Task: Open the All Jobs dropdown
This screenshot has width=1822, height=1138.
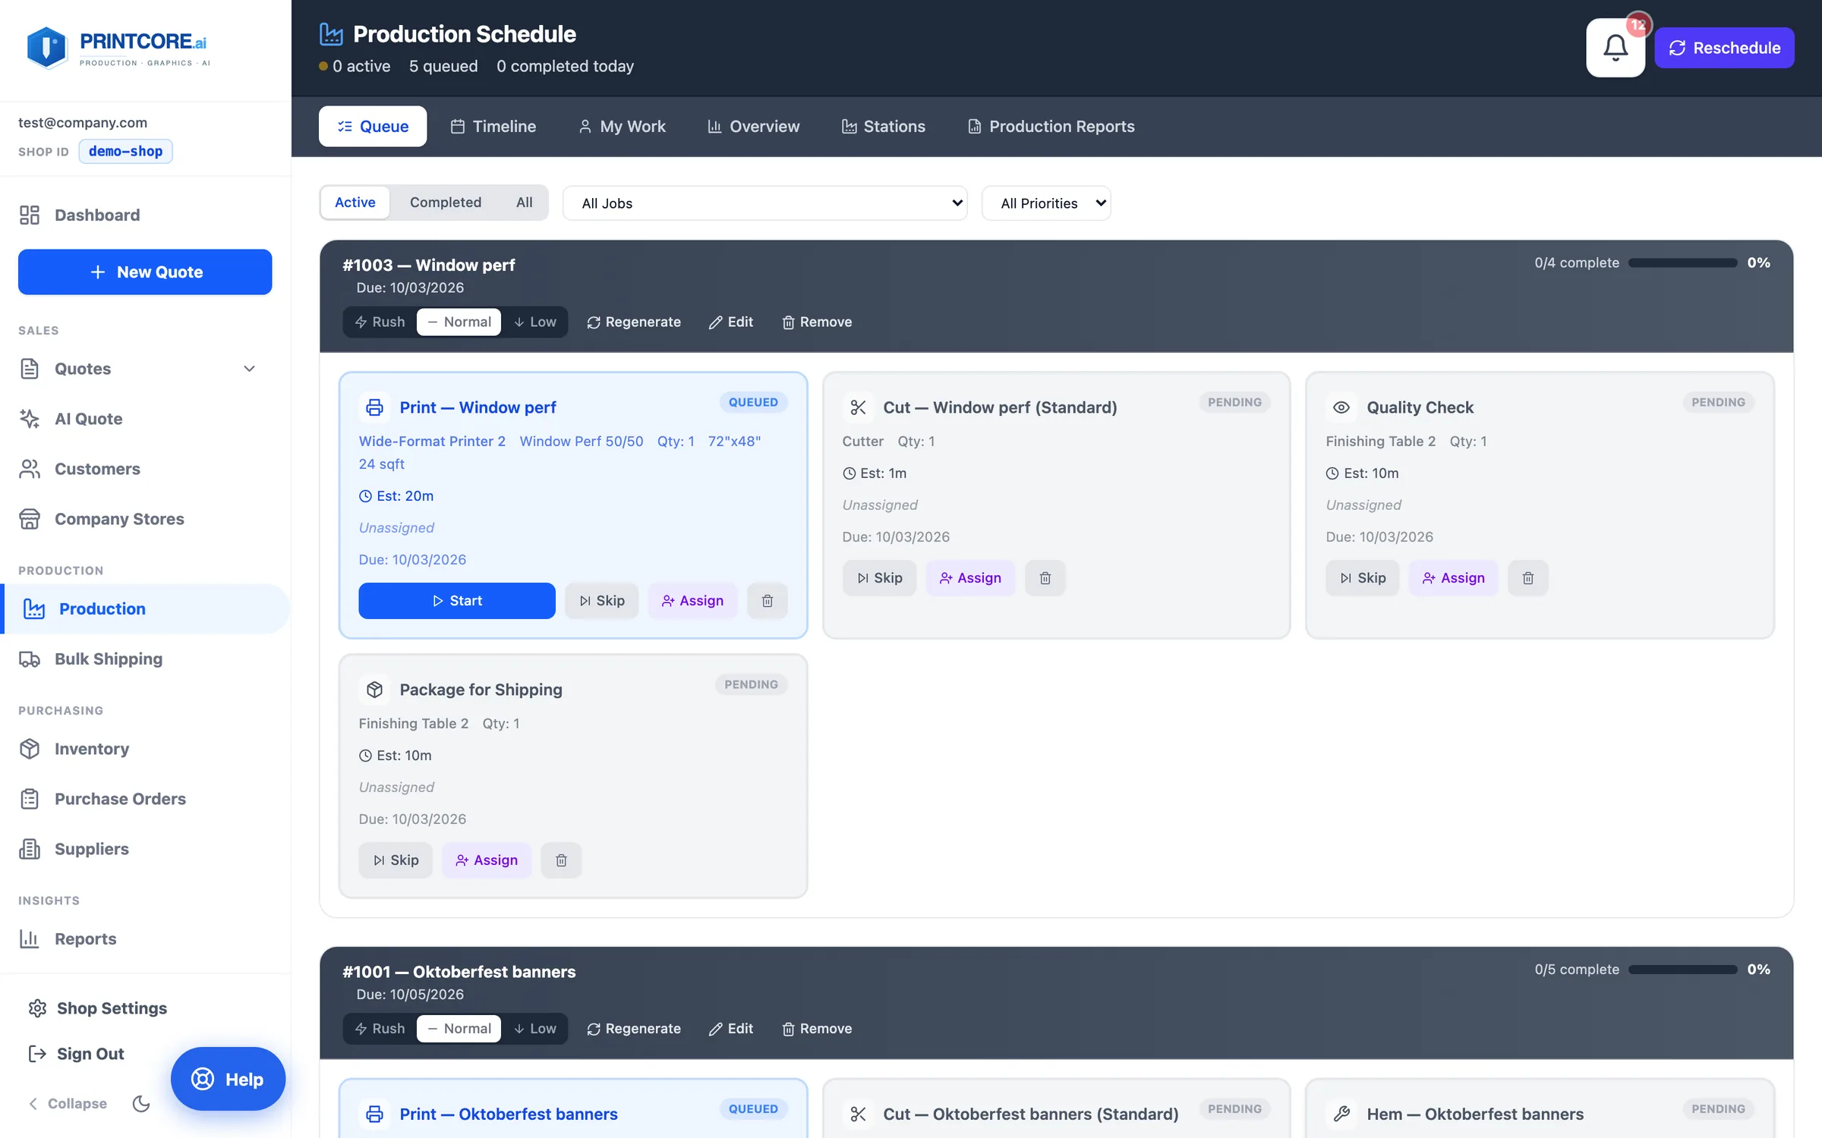Action: tap(765, 203)
